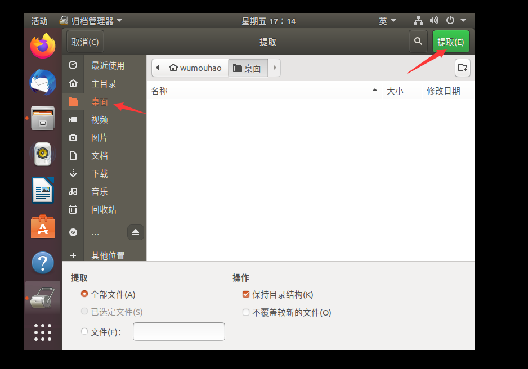Click the music note sidebar icon
The width and height of the screenshot is (528, 369).
[x=73, y=191]
